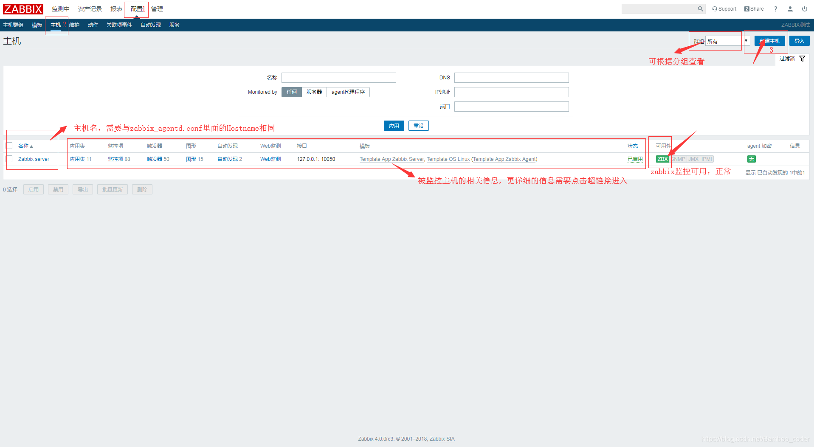
Task: Sort hosts by 状态 column
Action: coord(633,146)
